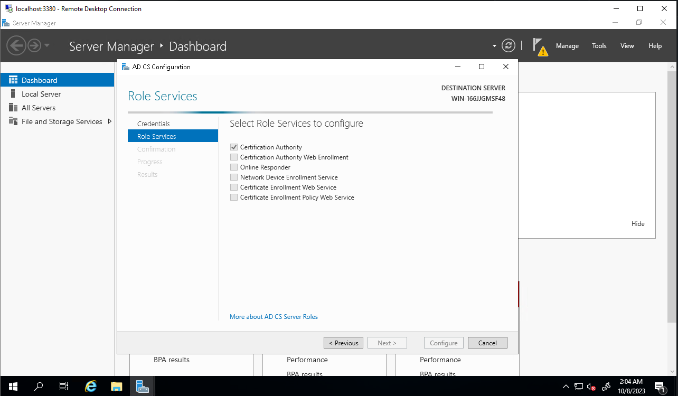Tick the Online Responder checkbox
Image resolution: width=678 pixels, height=396 pixels.
coord(234,167)
